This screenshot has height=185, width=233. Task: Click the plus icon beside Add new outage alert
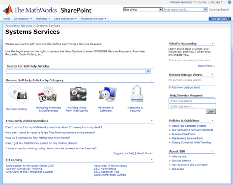tap(170, 88)
